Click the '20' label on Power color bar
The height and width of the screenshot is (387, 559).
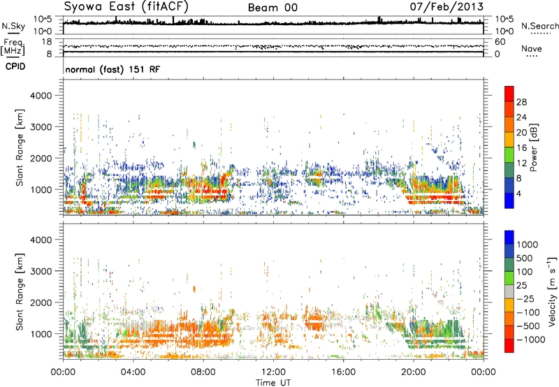521,133
